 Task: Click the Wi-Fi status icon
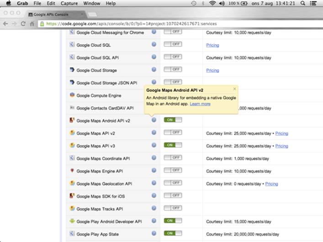212,3
